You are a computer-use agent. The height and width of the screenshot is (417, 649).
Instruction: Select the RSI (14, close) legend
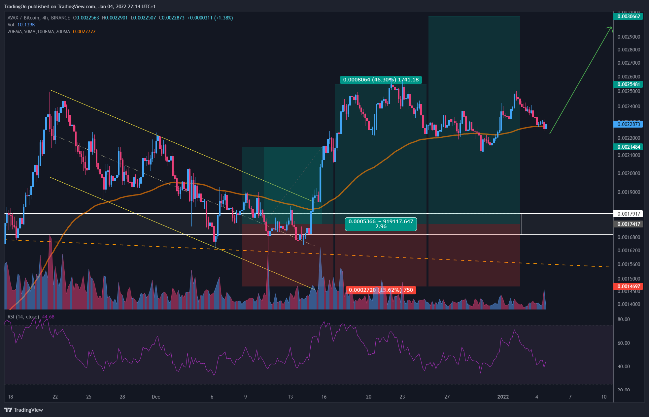click(x=23, y=317)
